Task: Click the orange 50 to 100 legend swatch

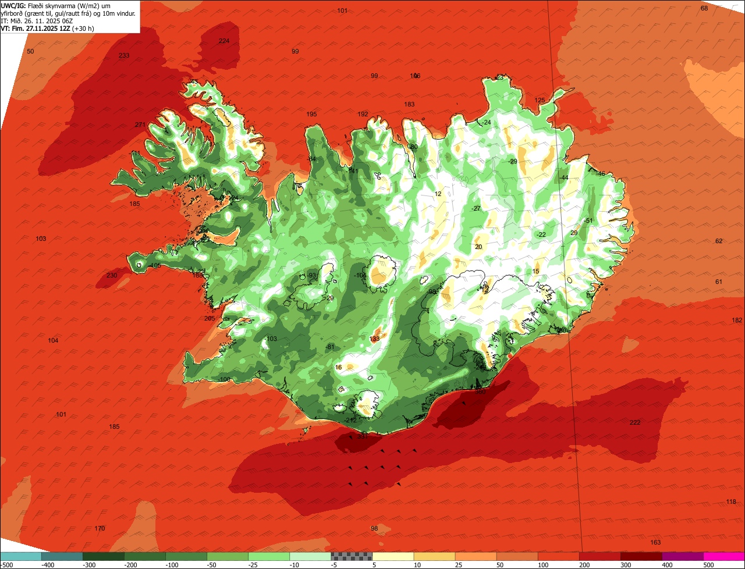Action: point(517,556)
